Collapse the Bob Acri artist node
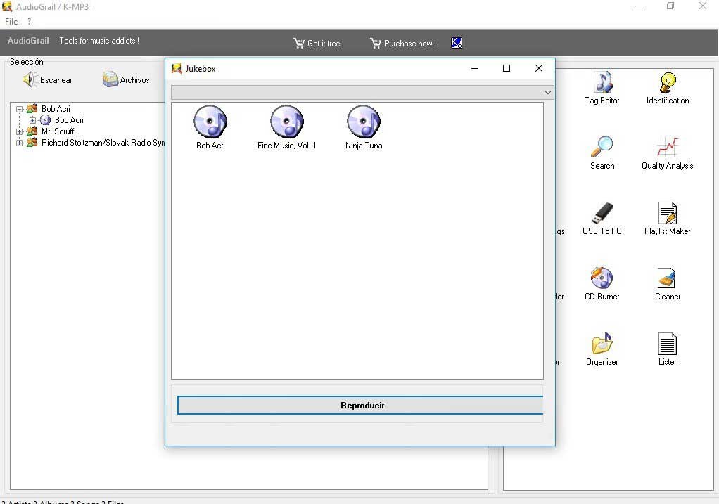The width and height of the screenshot is (719, 504). (20, 109)
